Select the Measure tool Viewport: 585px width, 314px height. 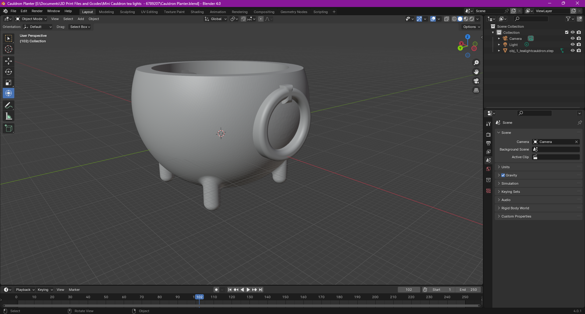(9, 116)
